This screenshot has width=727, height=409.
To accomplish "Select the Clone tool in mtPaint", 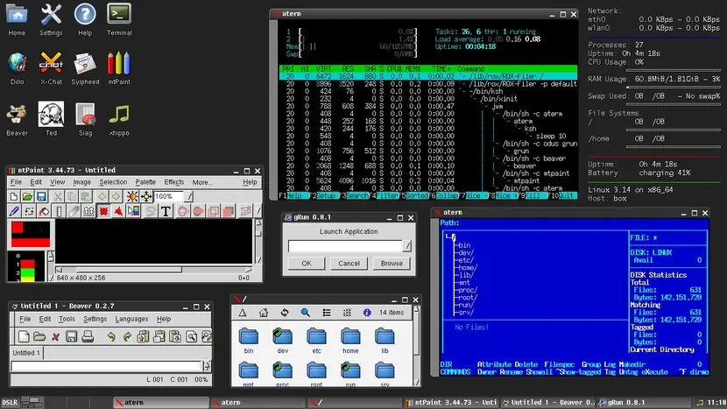I will pos(88,211).
